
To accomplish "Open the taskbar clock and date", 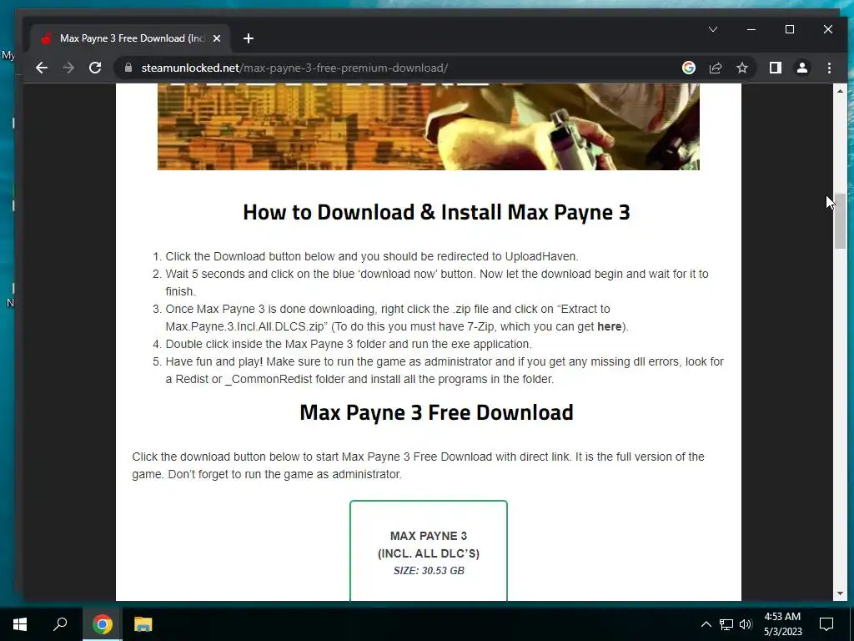I will click(x=782, y=624).
